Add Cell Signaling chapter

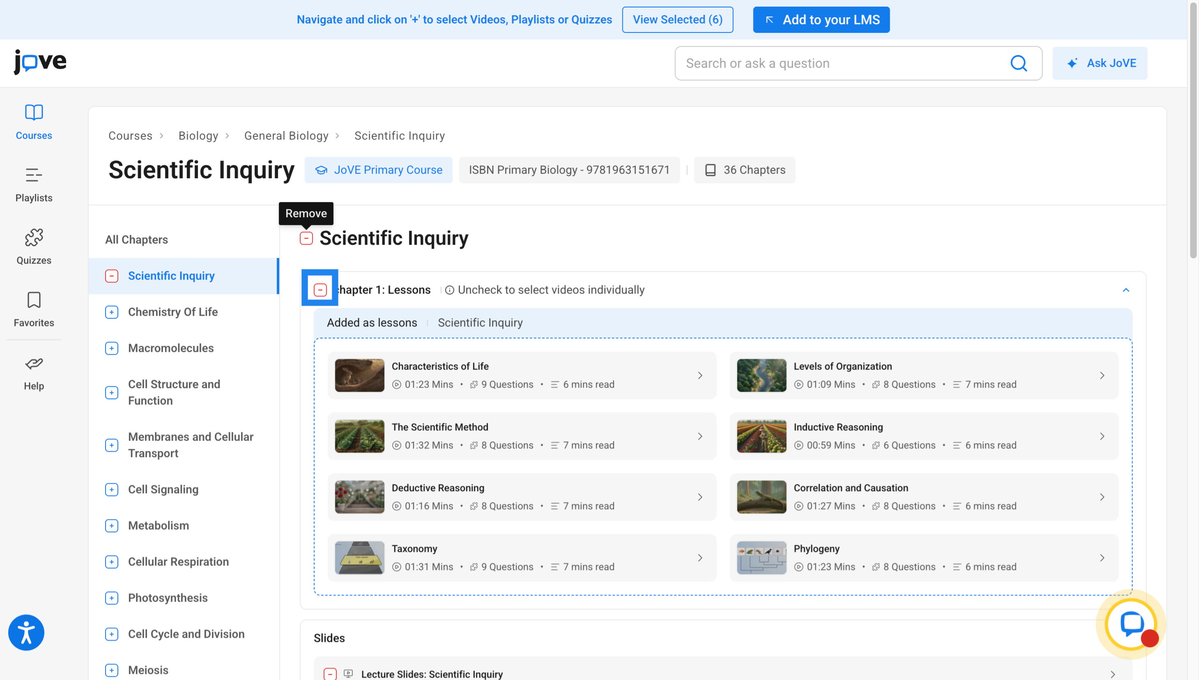tap(112, 489)
